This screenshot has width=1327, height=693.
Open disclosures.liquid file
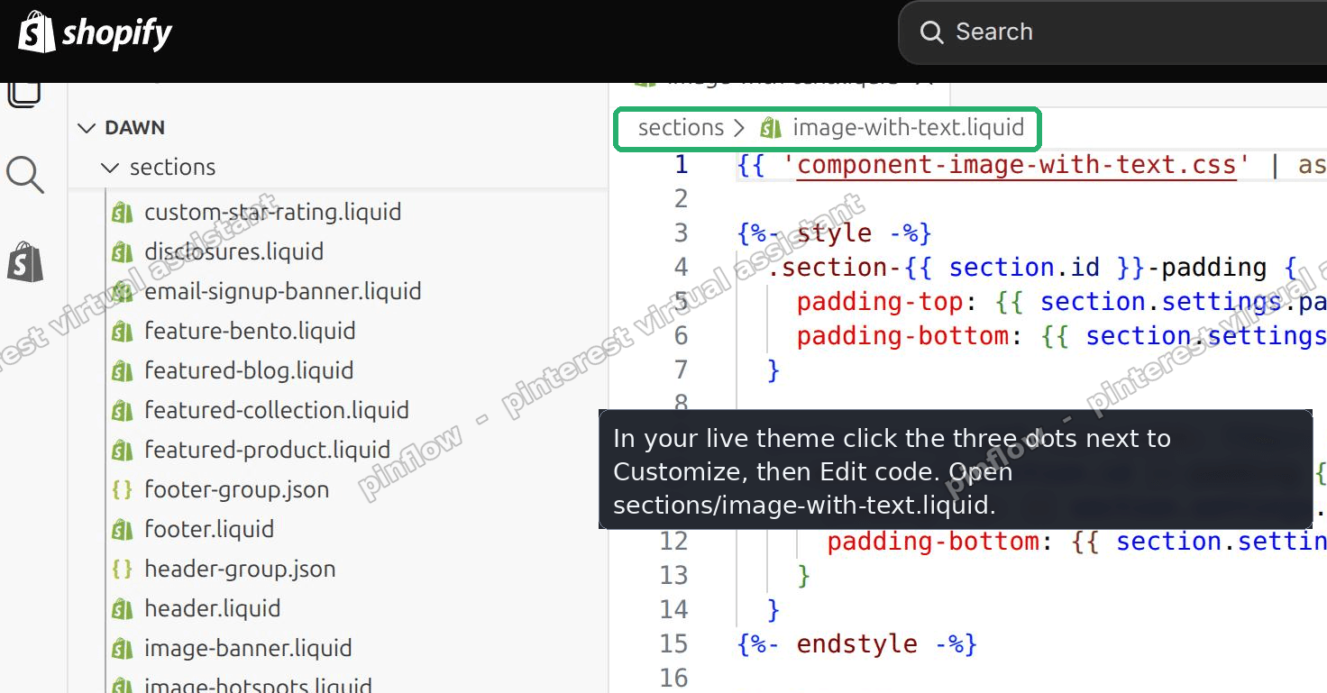233,252
